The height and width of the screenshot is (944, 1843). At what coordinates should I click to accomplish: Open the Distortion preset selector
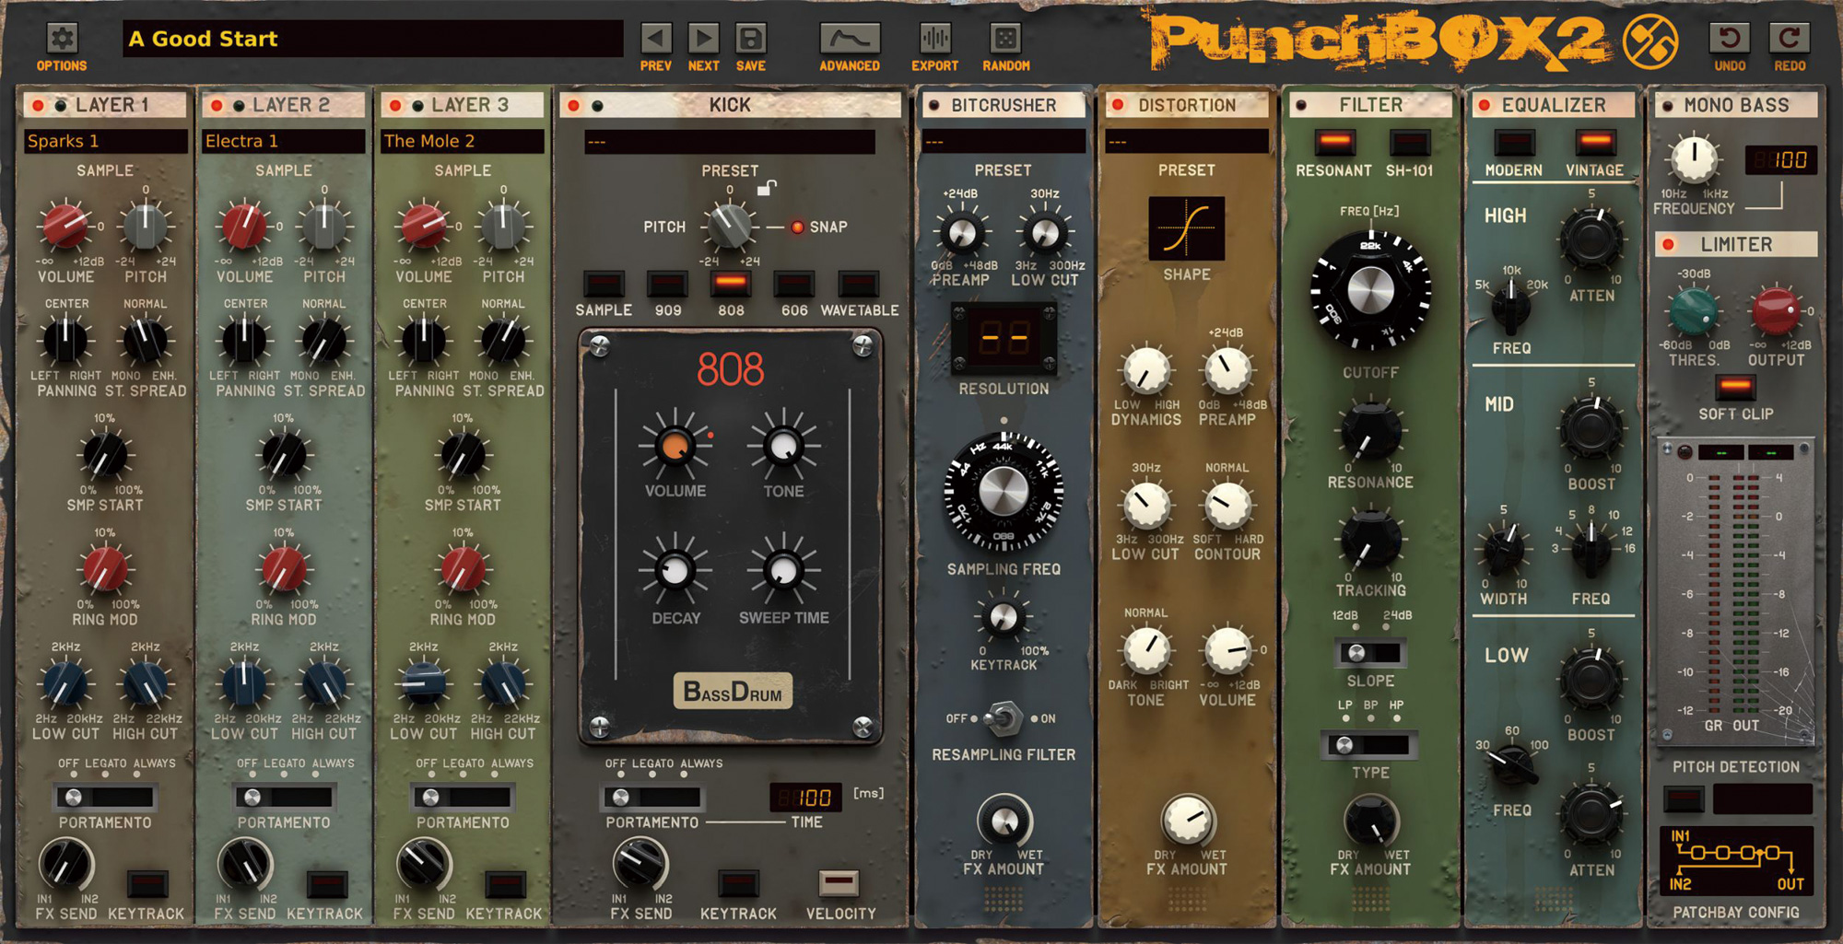point(1187,142)
